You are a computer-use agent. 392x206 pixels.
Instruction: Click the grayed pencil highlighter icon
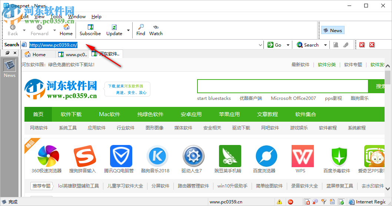click(346, 45)
